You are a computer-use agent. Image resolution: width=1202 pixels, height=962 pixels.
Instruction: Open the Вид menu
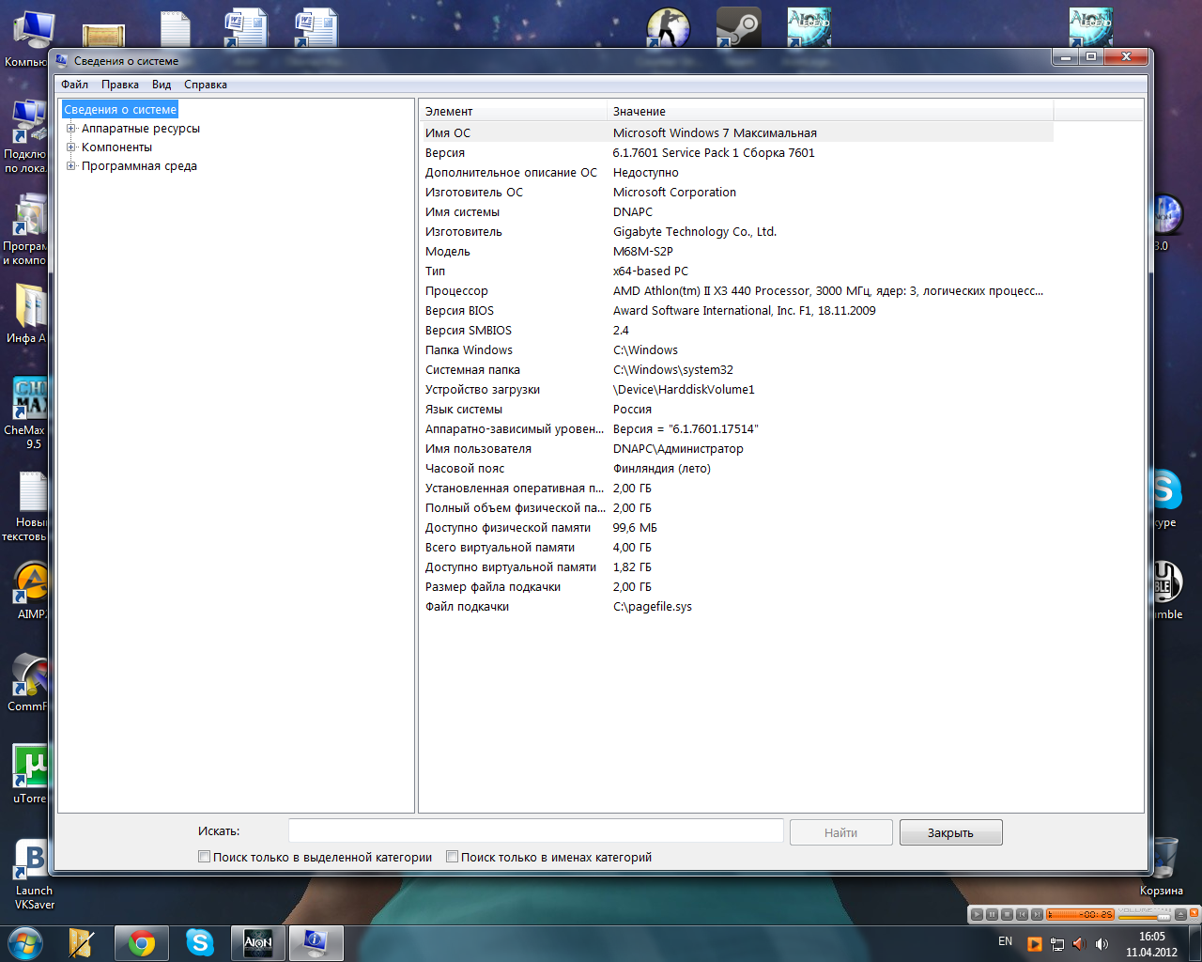tap(162, 85)
